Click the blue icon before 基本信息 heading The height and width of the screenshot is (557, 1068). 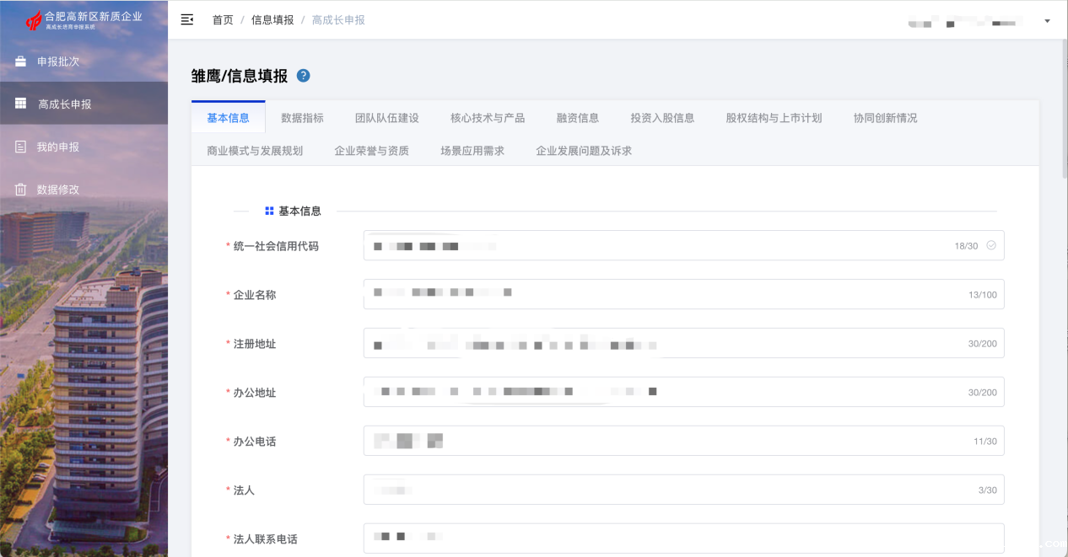coord(269,210)
